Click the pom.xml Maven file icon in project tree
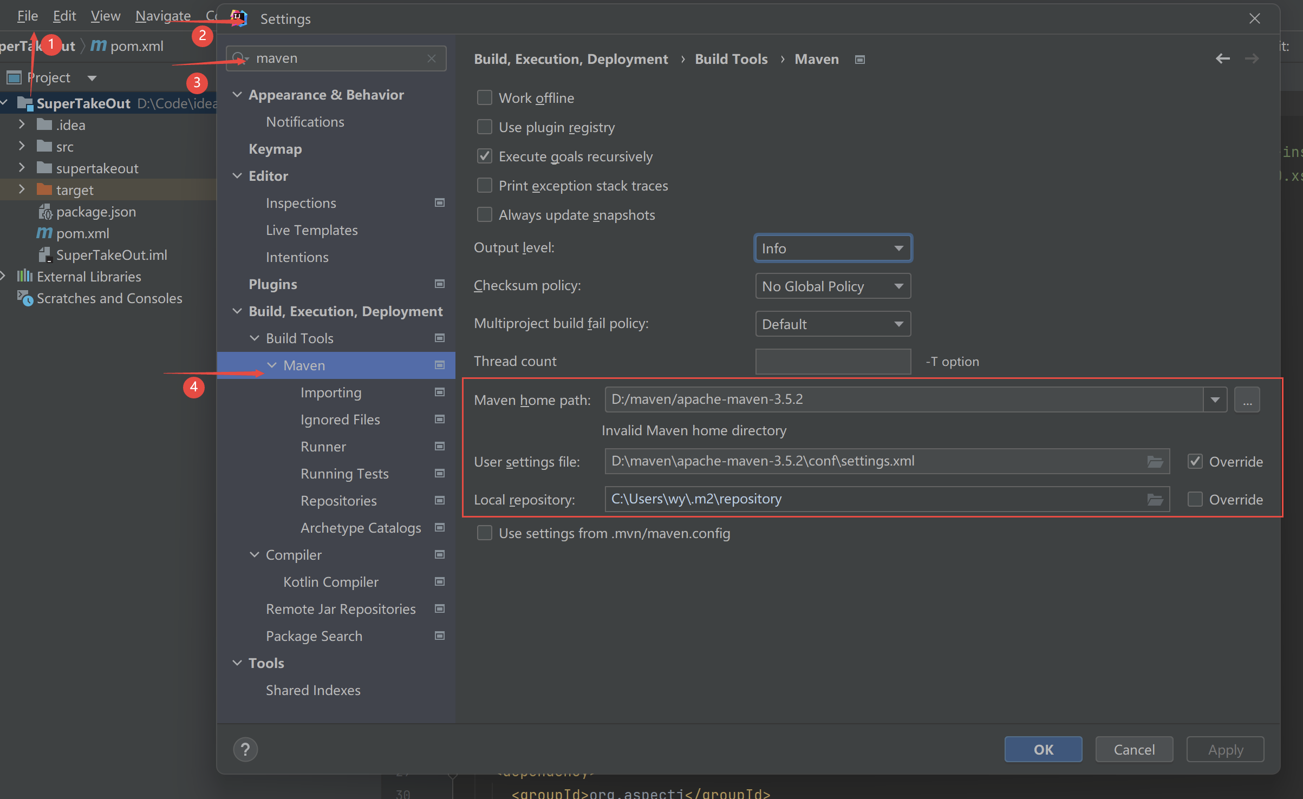Screen dimensions: 1303x799 [x=44, y=233]
